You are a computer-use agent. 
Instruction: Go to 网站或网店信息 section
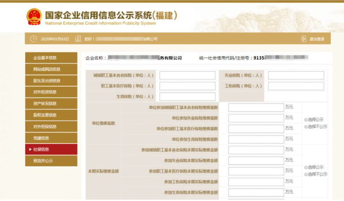[x=51, y=69]
